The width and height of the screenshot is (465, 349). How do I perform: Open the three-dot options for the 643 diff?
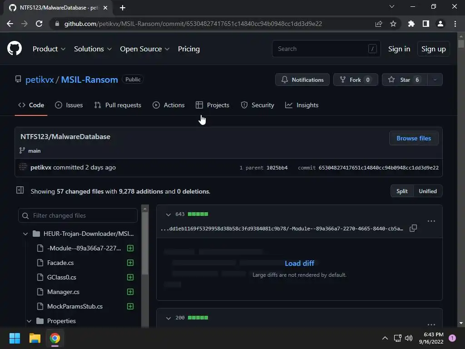pyautogui.click(x=431, y=221)
